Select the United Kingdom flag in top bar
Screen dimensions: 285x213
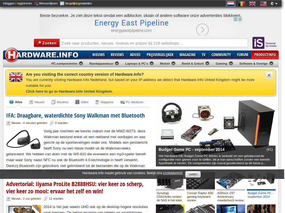pyautogui.click(x=252, y=3)
